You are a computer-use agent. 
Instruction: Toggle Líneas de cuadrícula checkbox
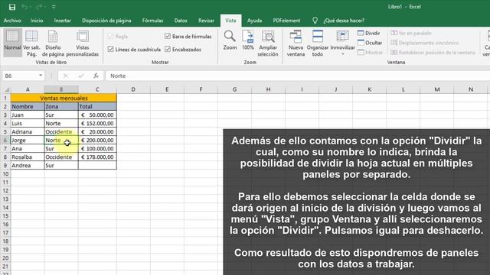click(x=110, y=49)
